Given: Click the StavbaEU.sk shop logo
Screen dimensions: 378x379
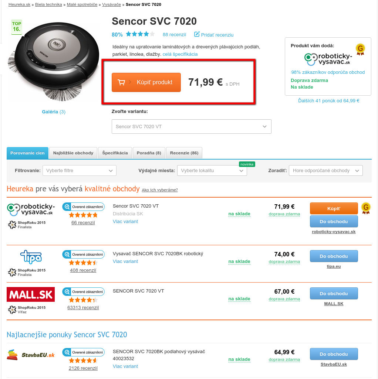Looking at the screenshot, I should (31, 355).
